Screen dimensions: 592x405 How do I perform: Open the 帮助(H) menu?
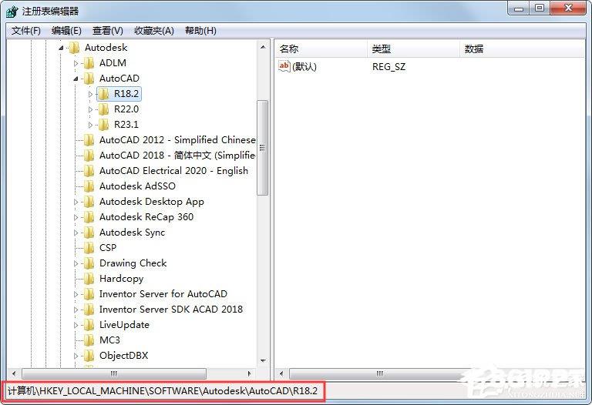(201, 31)
